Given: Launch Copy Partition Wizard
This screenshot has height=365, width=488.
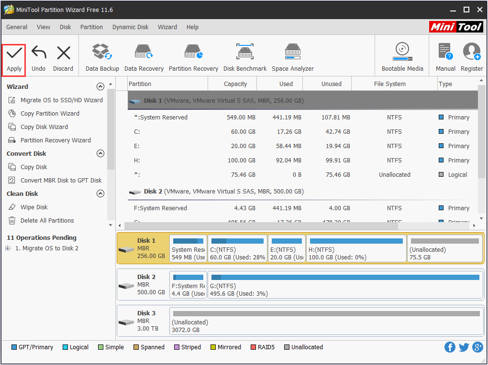Looking at the screenshot, I should [x=44, y=114].
